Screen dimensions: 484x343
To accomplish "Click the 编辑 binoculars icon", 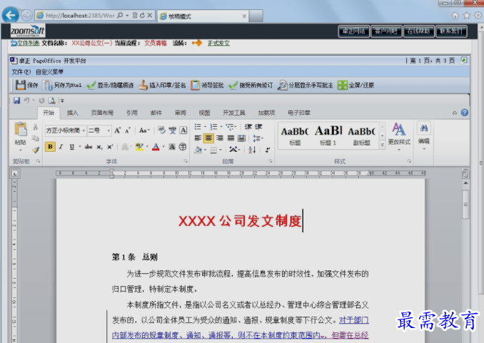I will [424, 128].
